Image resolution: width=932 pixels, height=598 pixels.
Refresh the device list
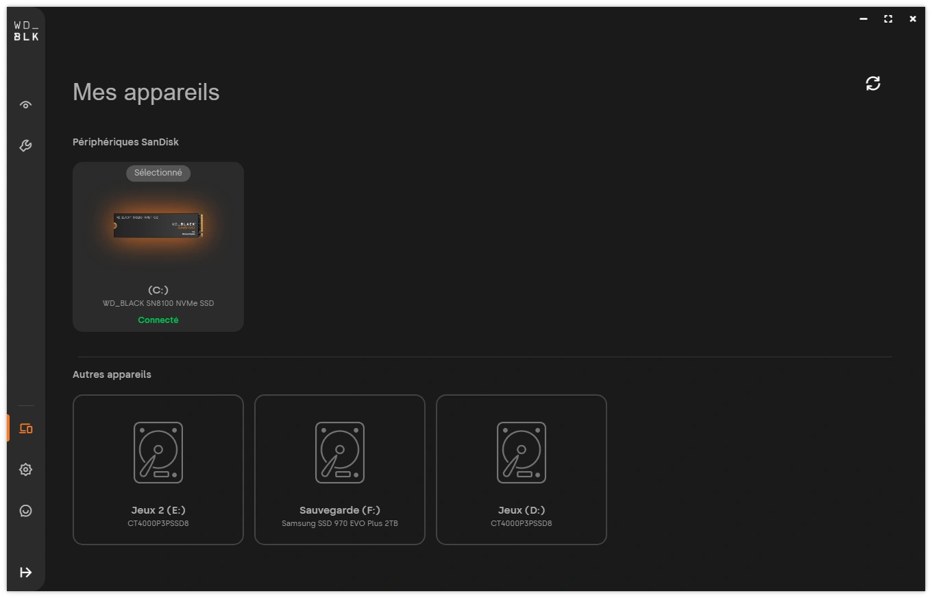coord(873,84)
